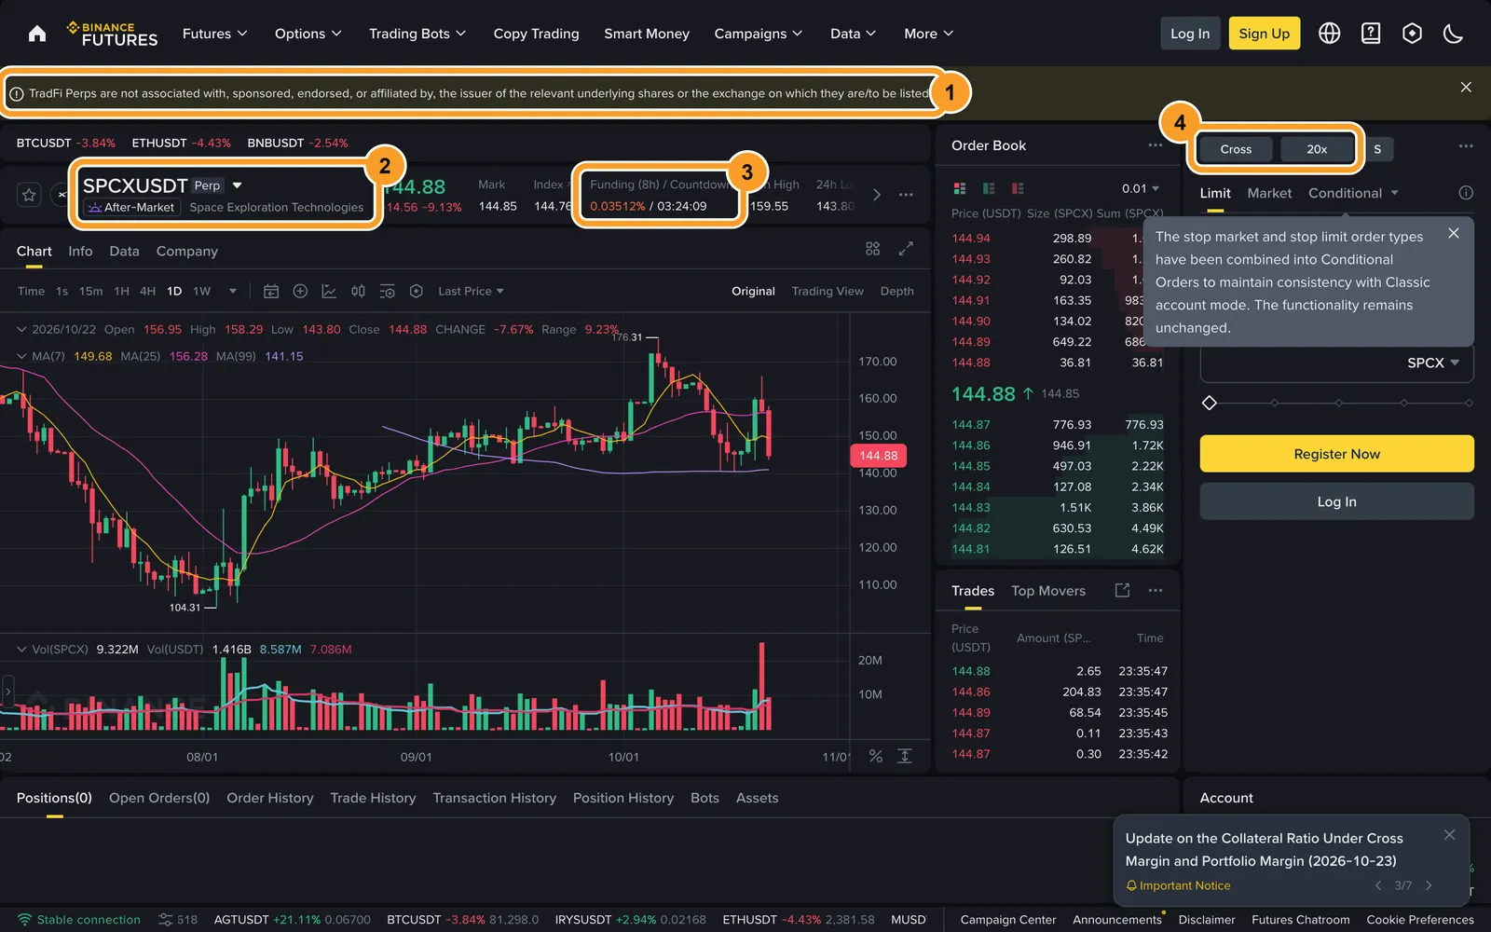Go to the Binance home icon
The width and height of the screenshot is (1491, 932).
click(37, 34)
